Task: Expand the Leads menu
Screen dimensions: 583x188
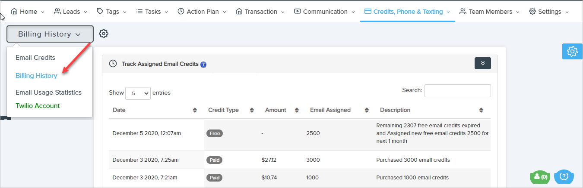Action: [x=70, y=12]
